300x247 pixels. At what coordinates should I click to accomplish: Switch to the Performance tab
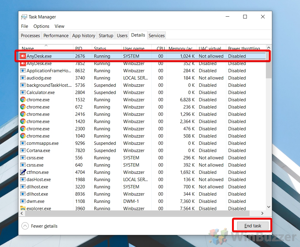[56, 36]
